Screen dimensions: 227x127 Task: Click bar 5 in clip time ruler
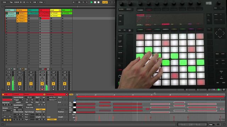click(151, 95)
